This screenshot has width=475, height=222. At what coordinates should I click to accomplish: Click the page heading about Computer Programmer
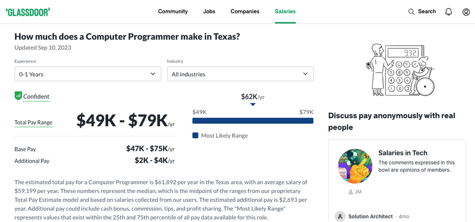(x=127, y=37)
